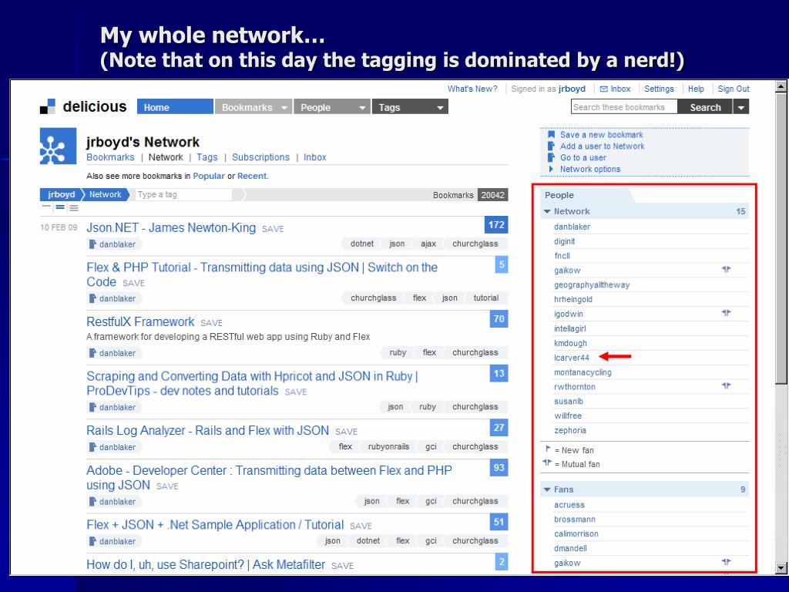The height and width of the screenshot is (592, 789).
Task: Click the browser scrollbar down arrow
Action: [x=781, y=568]
